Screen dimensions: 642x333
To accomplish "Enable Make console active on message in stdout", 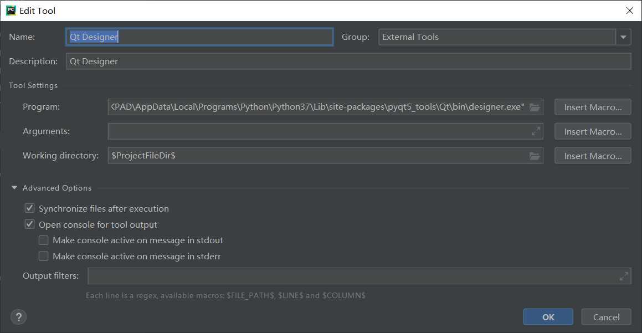I will pos(43,240).
